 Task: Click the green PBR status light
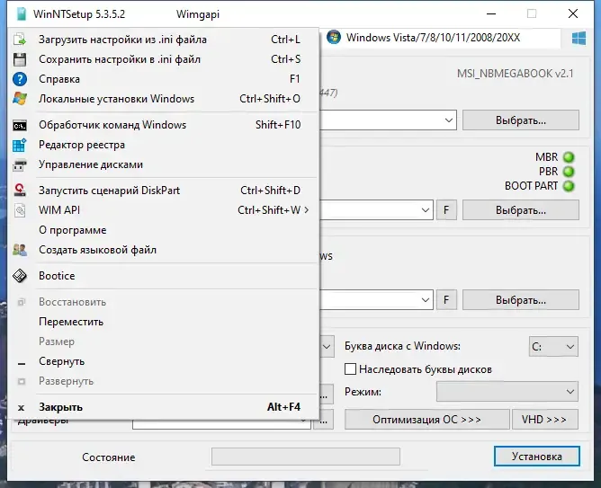tap(569, 172)
